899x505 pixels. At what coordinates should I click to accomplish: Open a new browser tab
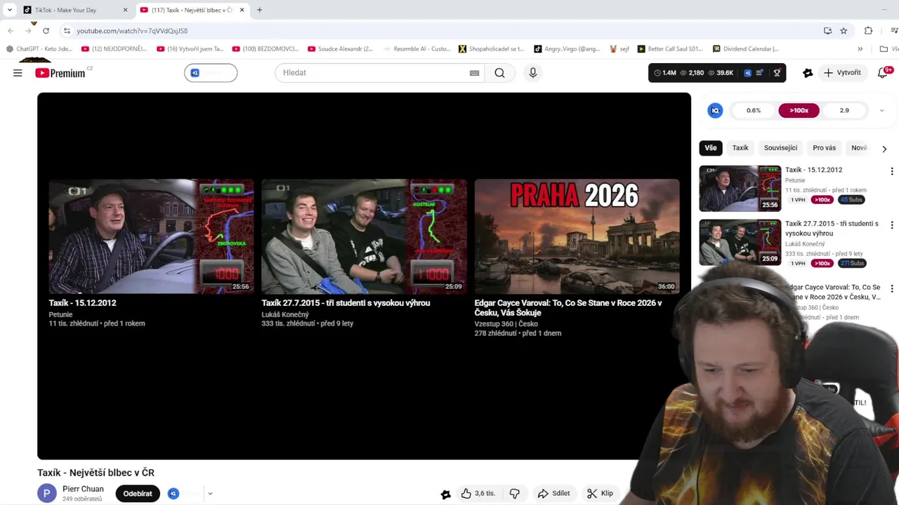click(259, 10)
